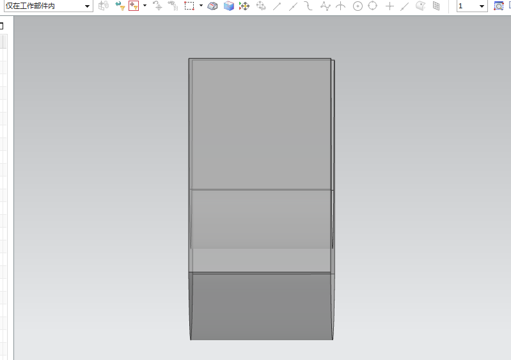The width and height of the screenshot is (511, 360).
Task: Click the dimmed four-arrows move icon
Action: 261,6
